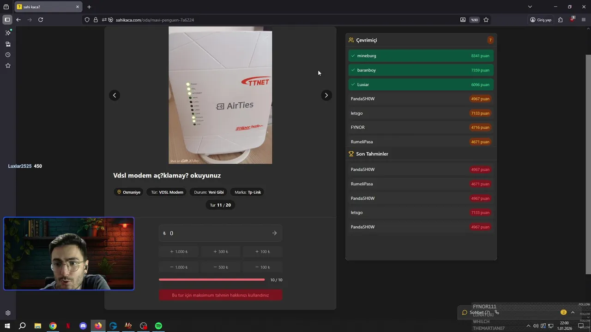Select player Luxiar in online list
The image size is (591, 332).
coord(421,84)
